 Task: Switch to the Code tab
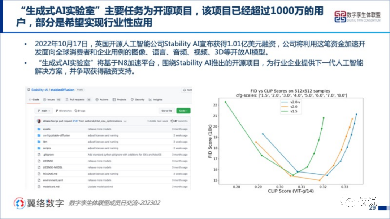(x=34, y=100)
